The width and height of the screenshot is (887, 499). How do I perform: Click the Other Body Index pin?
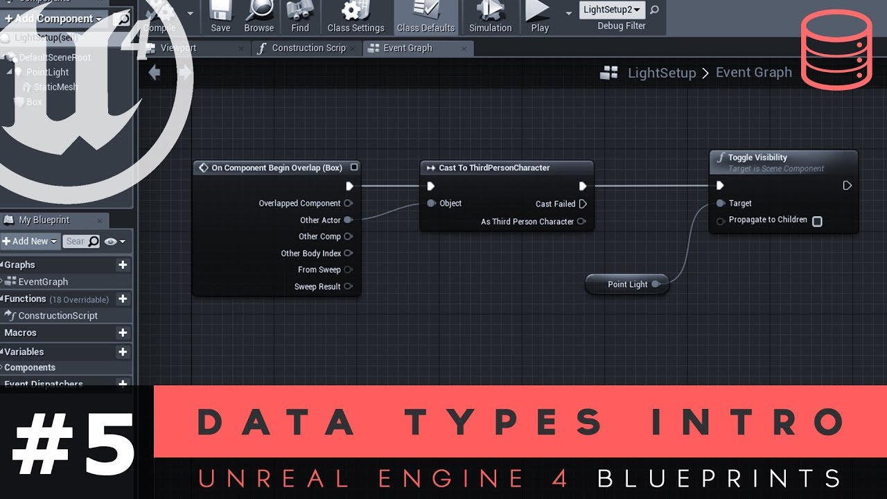coord(348,253)
